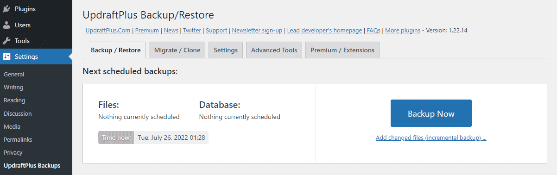Switch to the Settings tab
The height and width of the screenshot is (175, 557).
[226, 50]
